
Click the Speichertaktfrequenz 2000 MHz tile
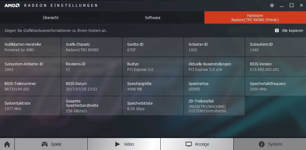[x=275, y=86]
